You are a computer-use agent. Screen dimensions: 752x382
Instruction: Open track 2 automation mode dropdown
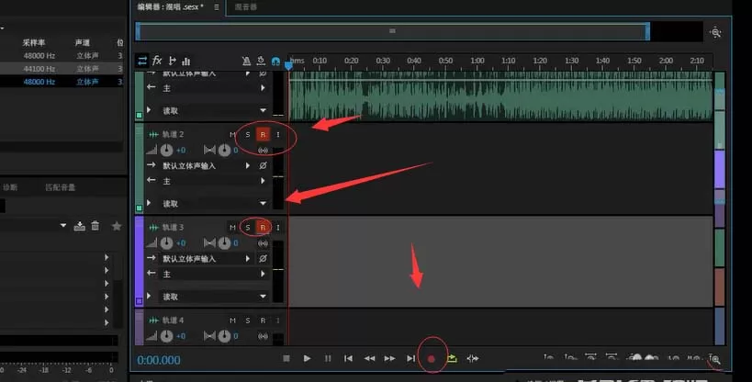pyautogui.click(x=263, y=204)
